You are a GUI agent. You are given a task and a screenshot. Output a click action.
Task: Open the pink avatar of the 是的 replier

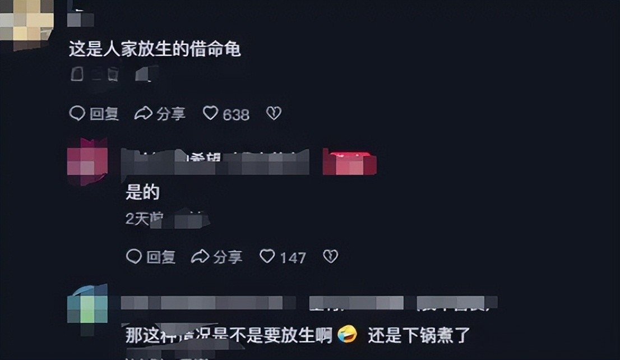click(87, 161)
